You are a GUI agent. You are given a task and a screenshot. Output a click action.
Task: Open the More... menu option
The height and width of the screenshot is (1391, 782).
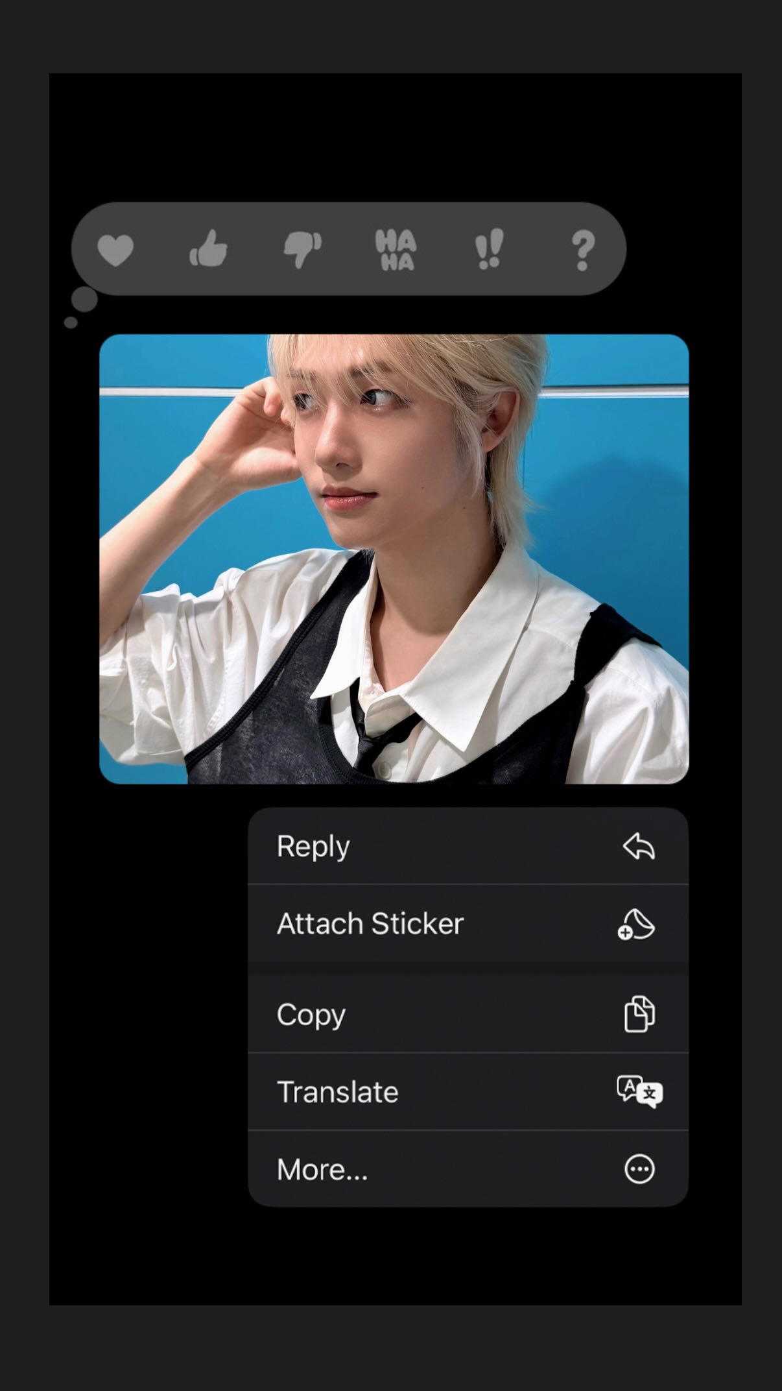pos(322,1169)
